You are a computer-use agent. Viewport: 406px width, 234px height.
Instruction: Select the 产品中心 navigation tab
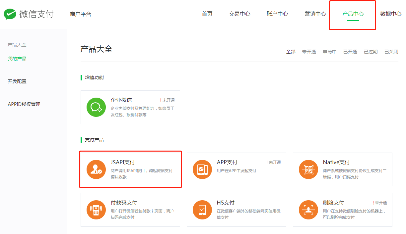pyautogui.click(x=353, y=14)
